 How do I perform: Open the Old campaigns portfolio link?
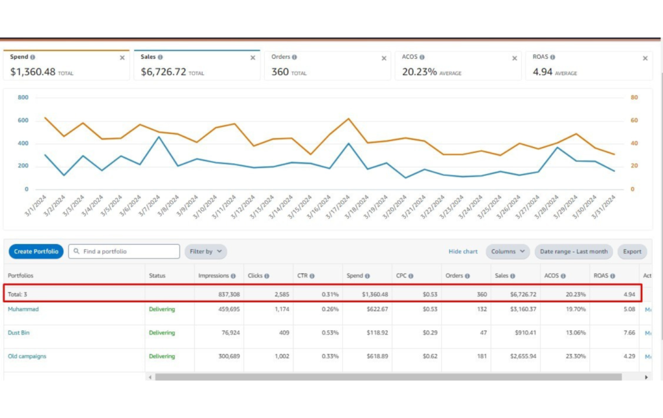point(27,357)
